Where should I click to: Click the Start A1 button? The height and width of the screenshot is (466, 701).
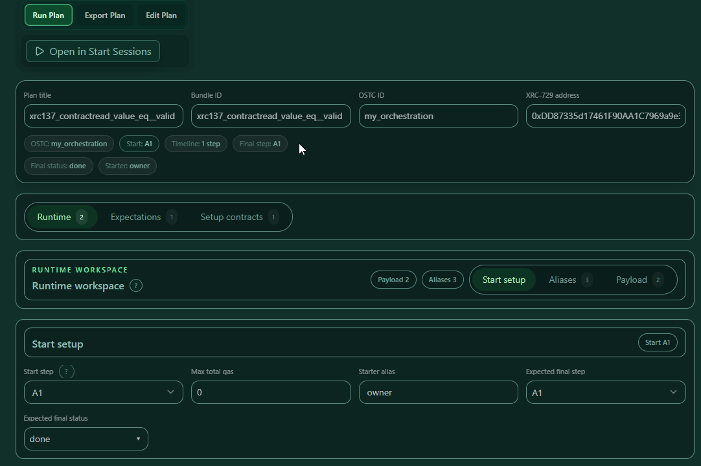658,342
